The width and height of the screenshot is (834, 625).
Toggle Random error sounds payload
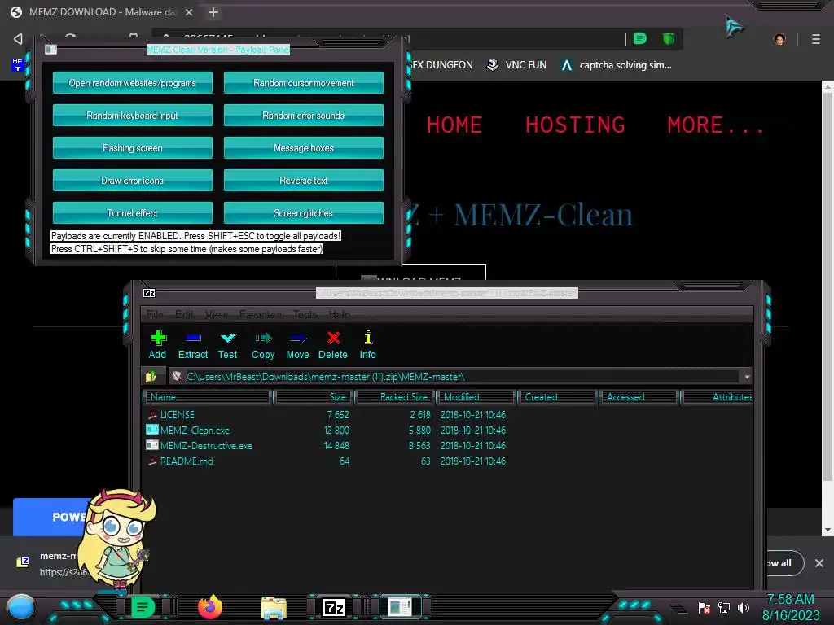(x=304, y=116)
